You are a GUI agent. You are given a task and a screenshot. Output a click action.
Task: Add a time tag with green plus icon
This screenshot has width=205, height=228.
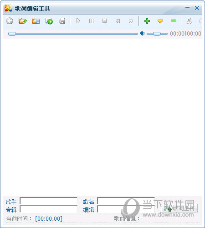point(147,21)
